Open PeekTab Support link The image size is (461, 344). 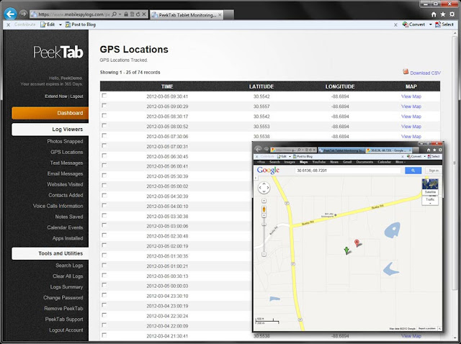[64, 319]
